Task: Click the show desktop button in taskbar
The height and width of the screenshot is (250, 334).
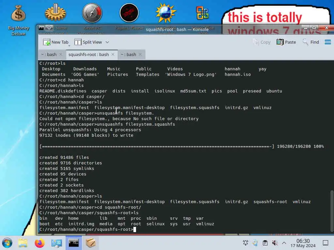Action: point(325,243)
